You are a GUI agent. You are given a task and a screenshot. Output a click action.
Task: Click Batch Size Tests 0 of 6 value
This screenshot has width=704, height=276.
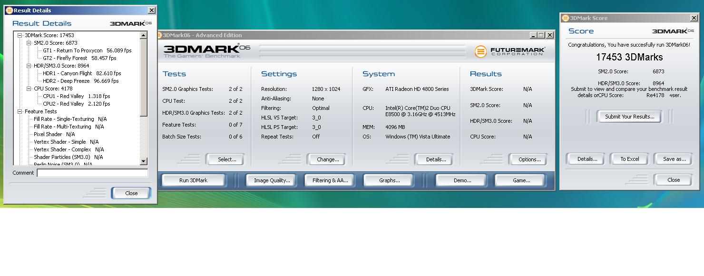click(x=235, y=137)
